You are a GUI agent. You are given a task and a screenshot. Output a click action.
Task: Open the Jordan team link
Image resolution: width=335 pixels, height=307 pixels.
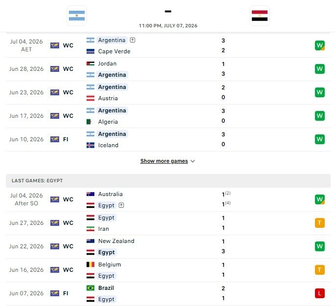click(107, 64)
